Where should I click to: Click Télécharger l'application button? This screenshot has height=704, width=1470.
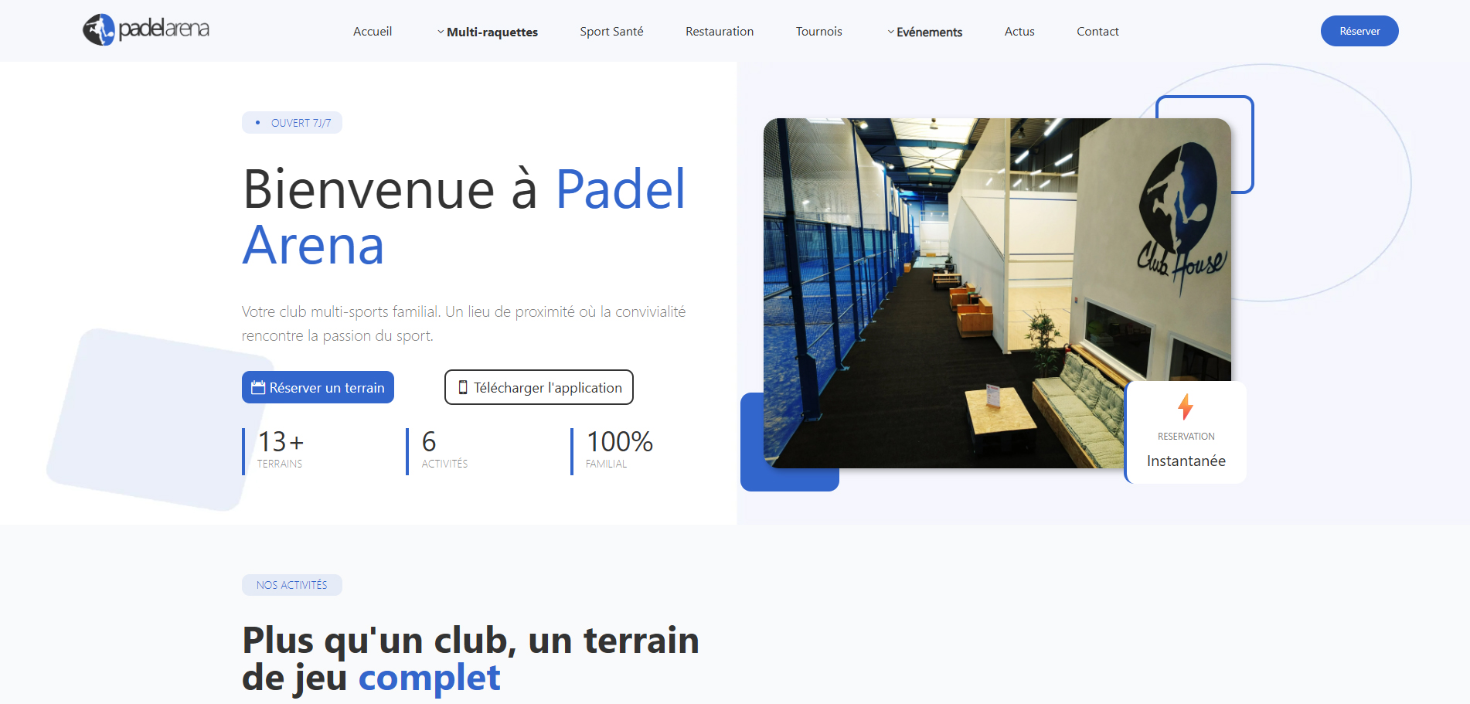pos(539,387)
